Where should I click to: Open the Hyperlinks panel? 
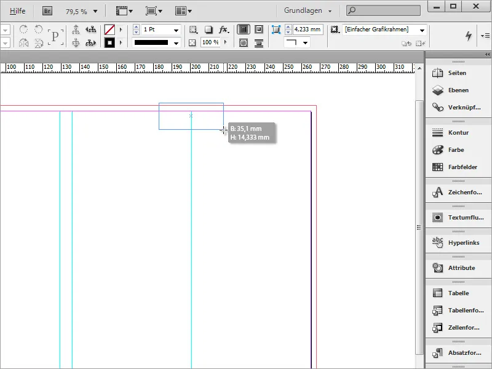pyautogui.click(x=458, y=242)
